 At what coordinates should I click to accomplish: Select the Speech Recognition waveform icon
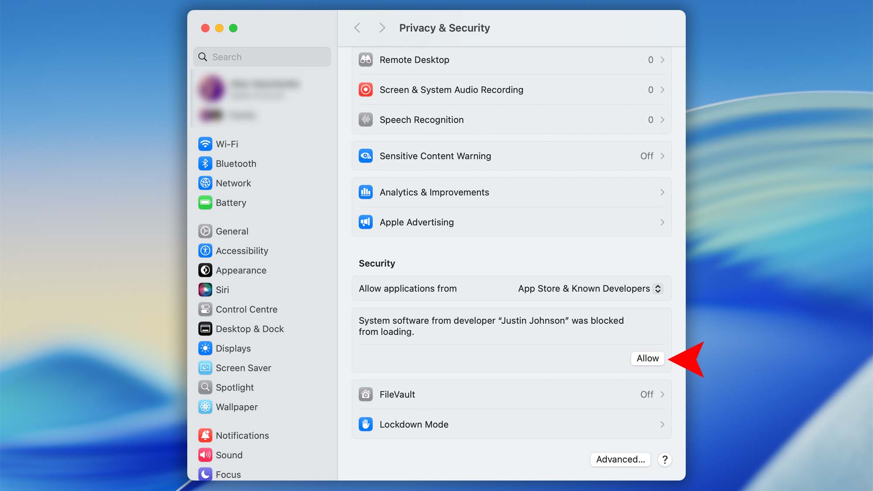(x=366, y=120)
